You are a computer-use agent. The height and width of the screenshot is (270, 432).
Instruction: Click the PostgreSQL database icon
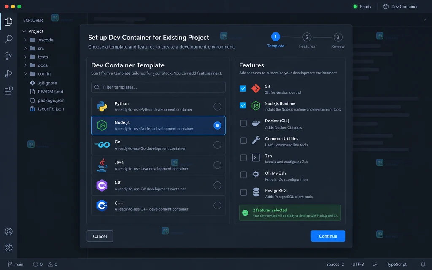(256, 192)
